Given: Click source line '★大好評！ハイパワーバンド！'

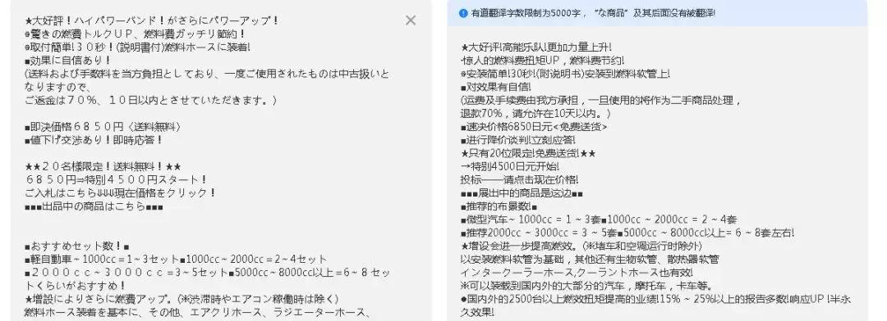Looking at the screenshot, I should point(152,20).
